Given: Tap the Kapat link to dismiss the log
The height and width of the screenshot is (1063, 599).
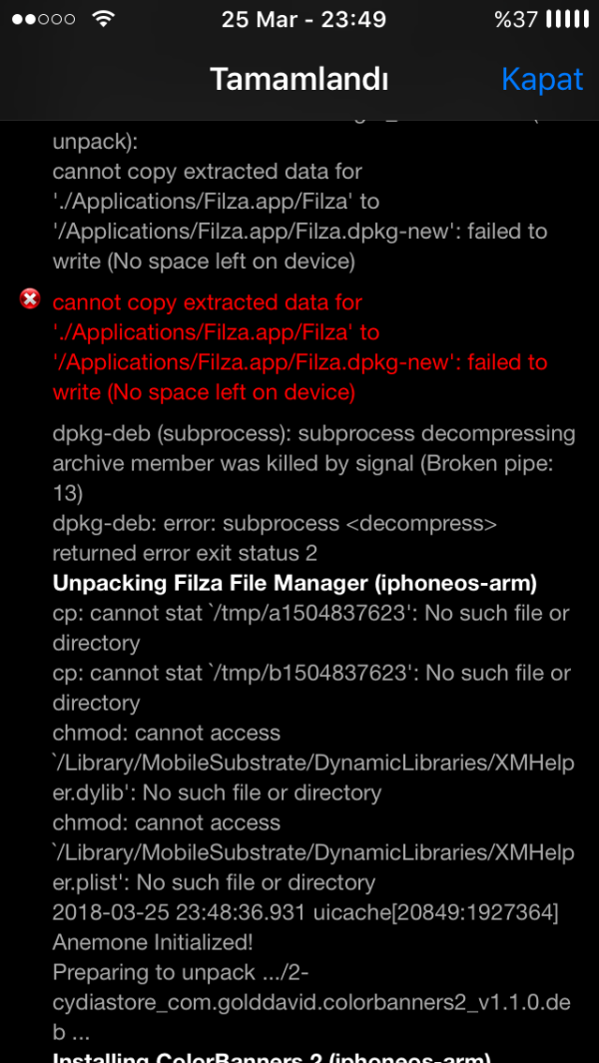Looking at the screenshot, I should (x=542, y=79).
